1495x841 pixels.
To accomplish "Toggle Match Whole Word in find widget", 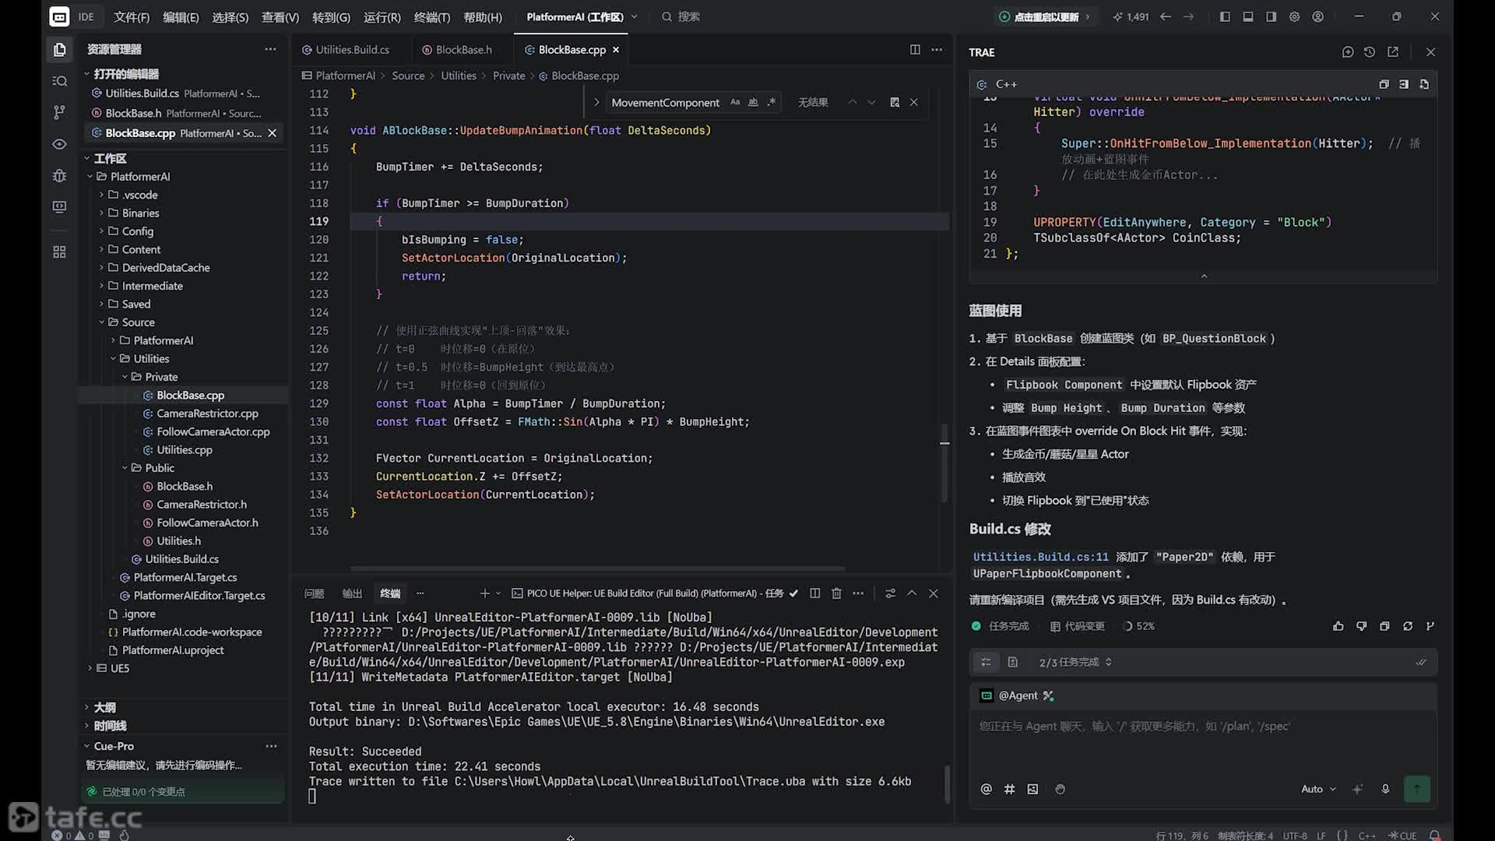I will [x=753, y=102].
